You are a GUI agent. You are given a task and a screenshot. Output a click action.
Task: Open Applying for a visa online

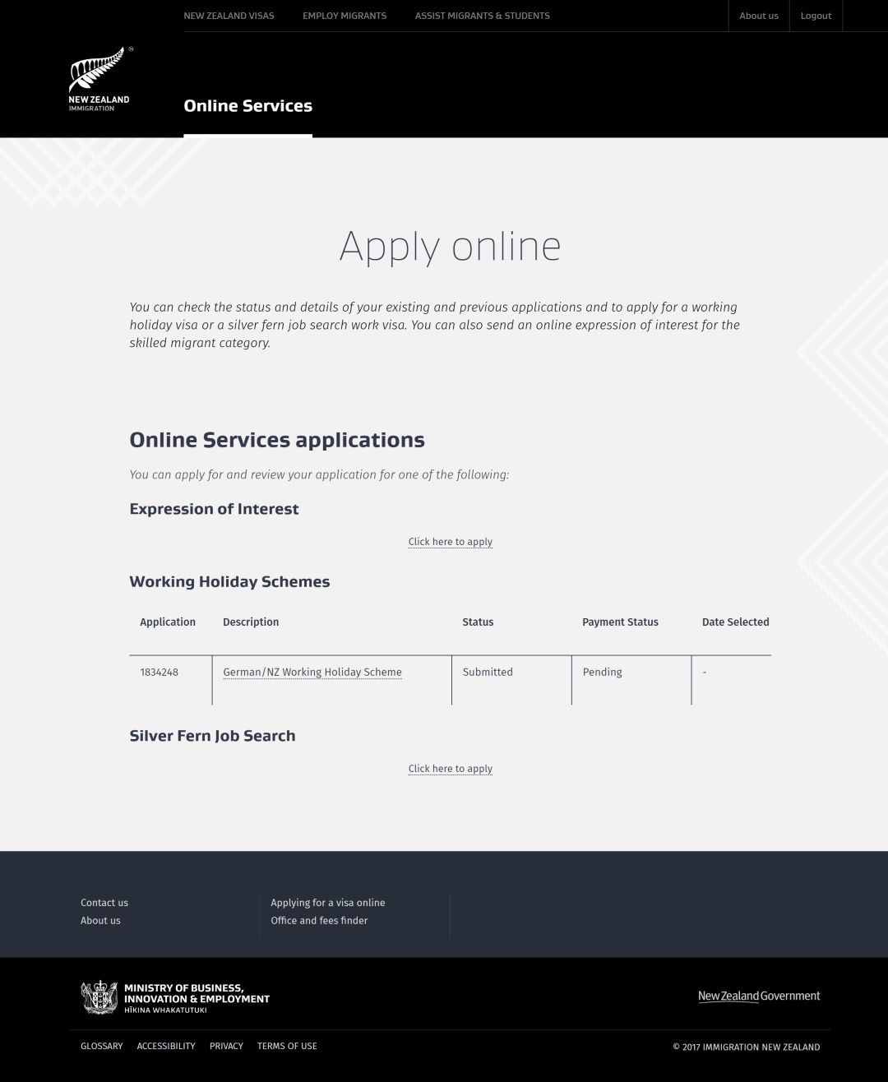click(x=328, y=903)
